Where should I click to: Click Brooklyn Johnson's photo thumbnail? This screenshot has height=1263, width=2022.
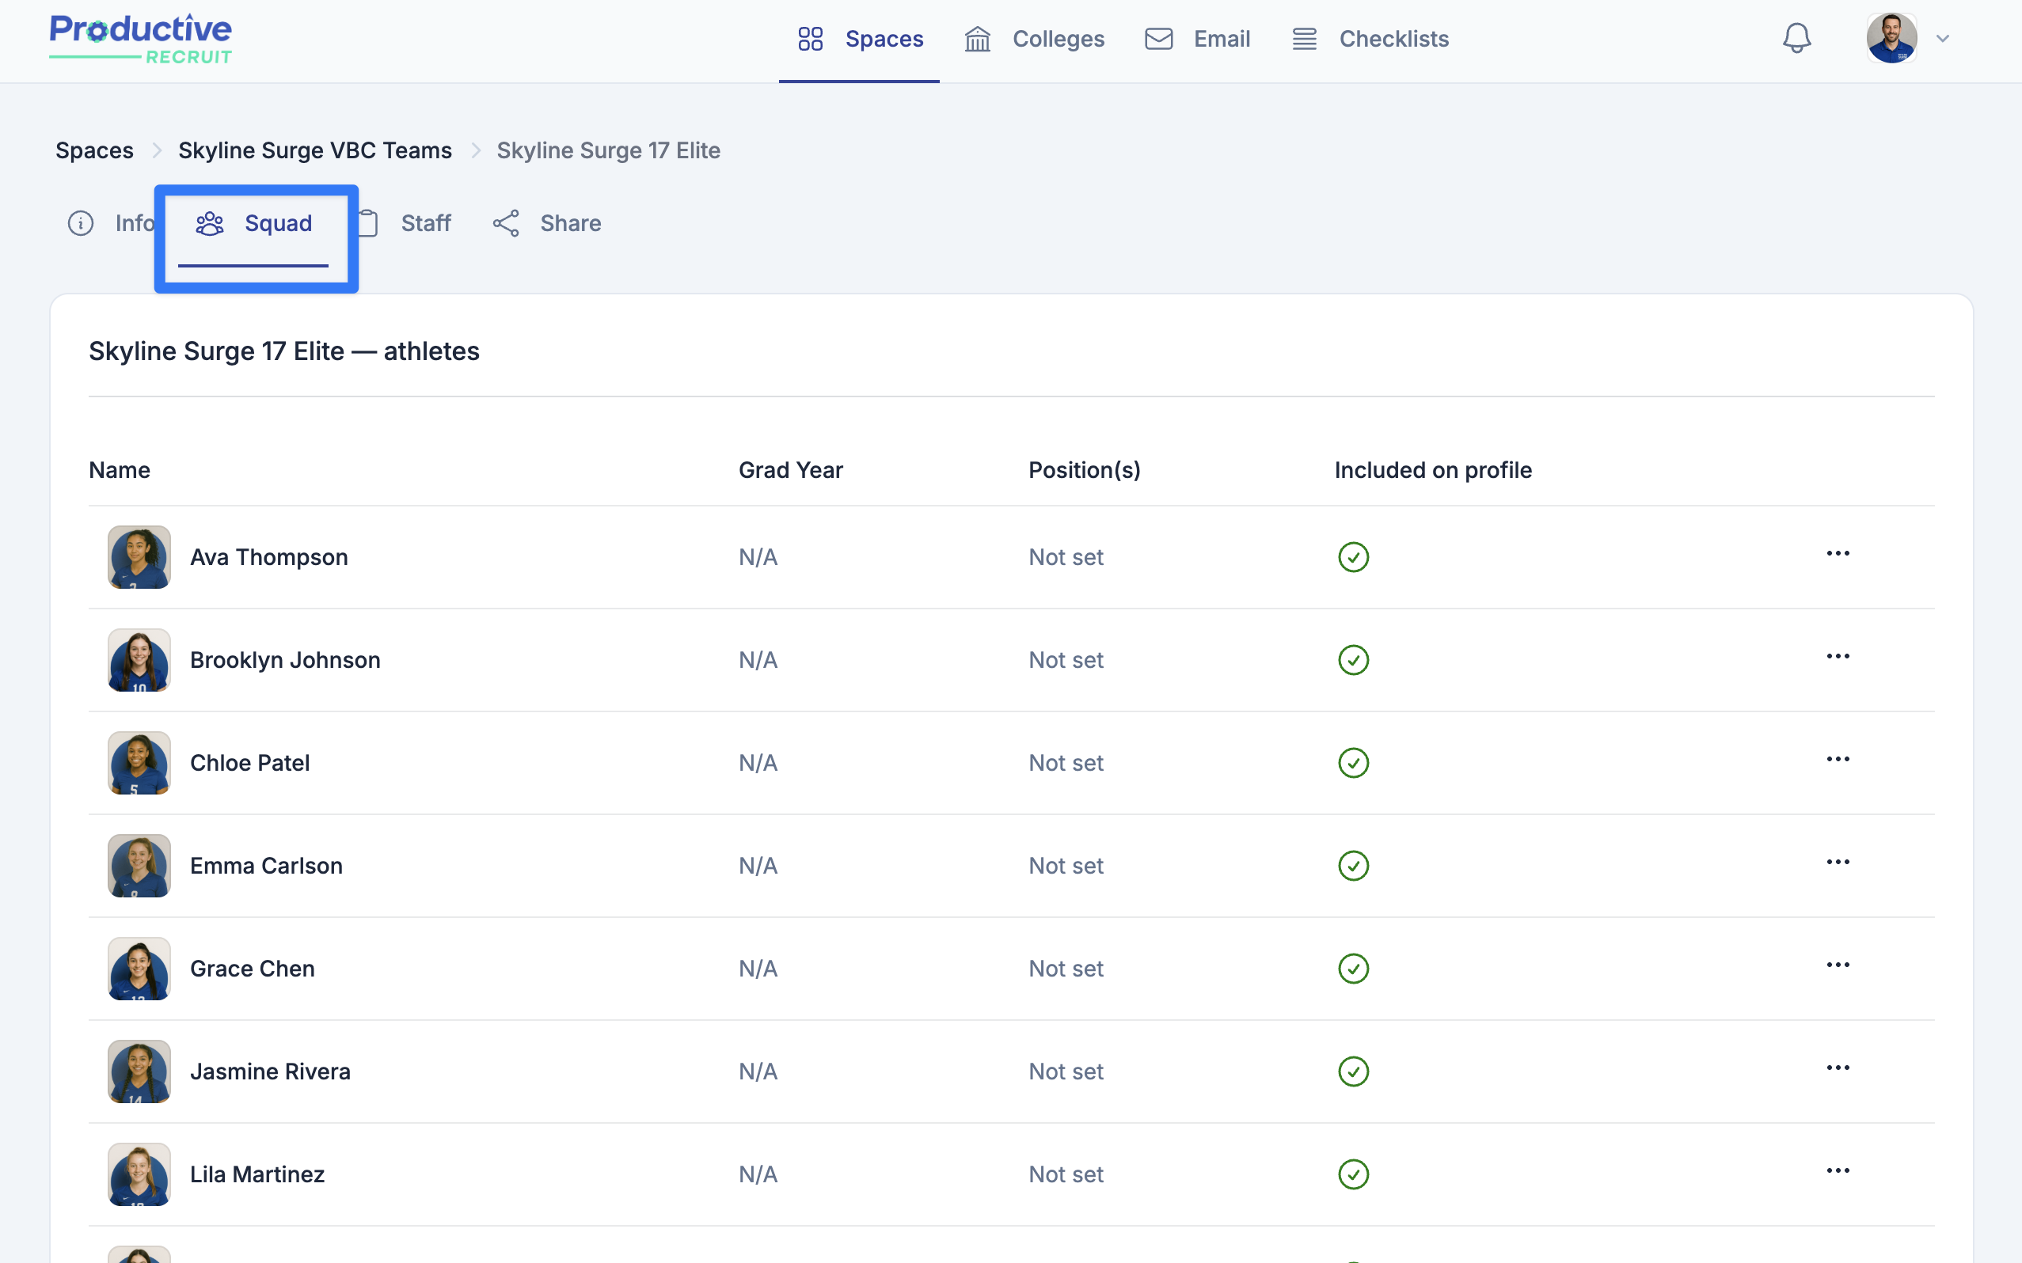(139, 660)
